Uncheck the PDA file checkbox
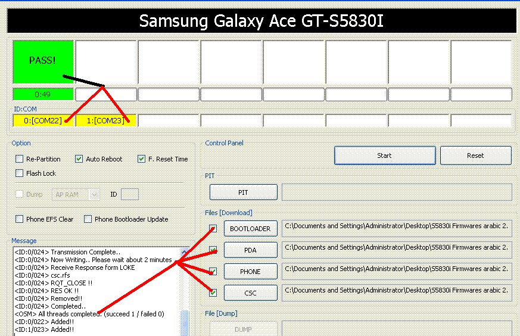The width and height of the screenshot is (520, 336). pos(213,250)
